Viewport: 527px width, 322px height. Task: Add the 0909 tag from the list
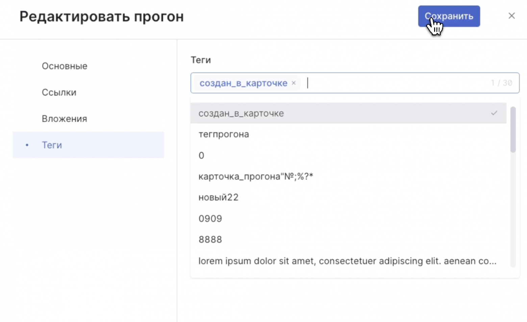(x=210, y=218)
